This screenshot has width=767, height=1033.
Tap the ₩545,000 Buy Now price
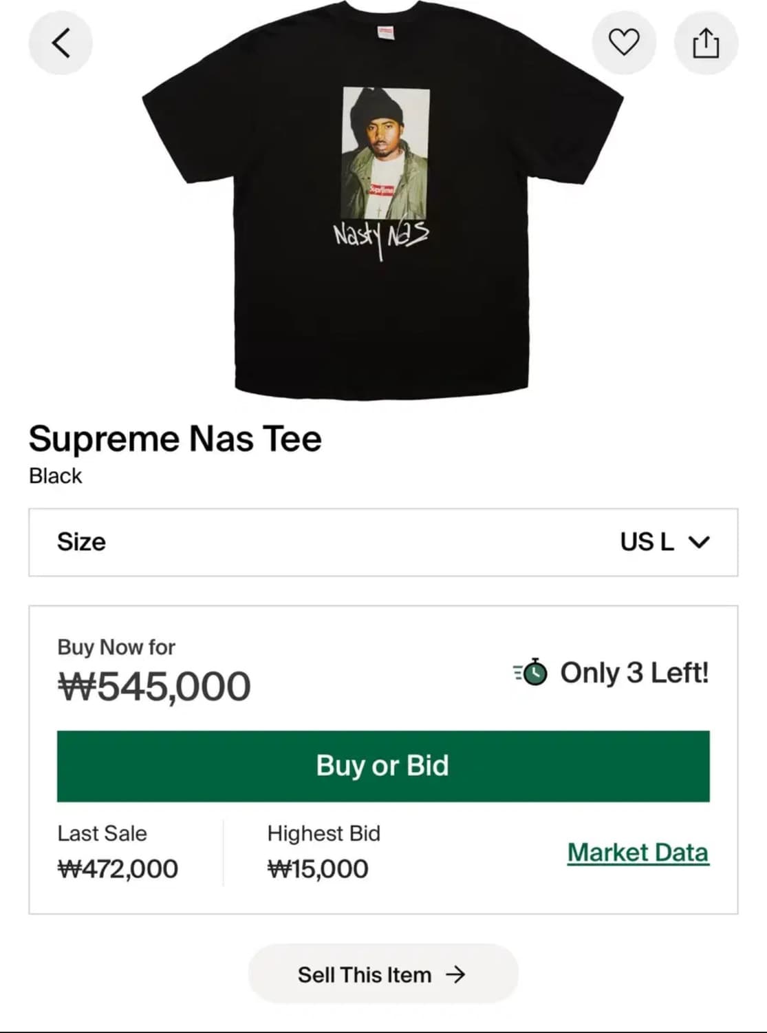pyautogui.click(x=154, y=687)
